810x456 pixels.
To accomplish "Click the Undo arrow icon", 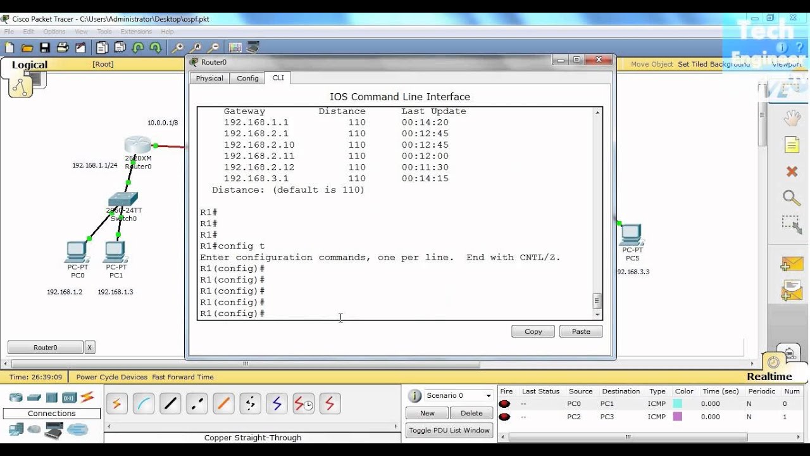I will (x=137, y=47).
